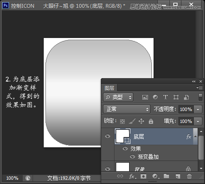Hide the 背景 layer eye icon
This screenshot has width=205, height=184.
108,169
